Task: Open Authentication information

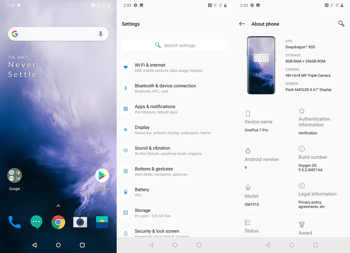Action: 319,121
